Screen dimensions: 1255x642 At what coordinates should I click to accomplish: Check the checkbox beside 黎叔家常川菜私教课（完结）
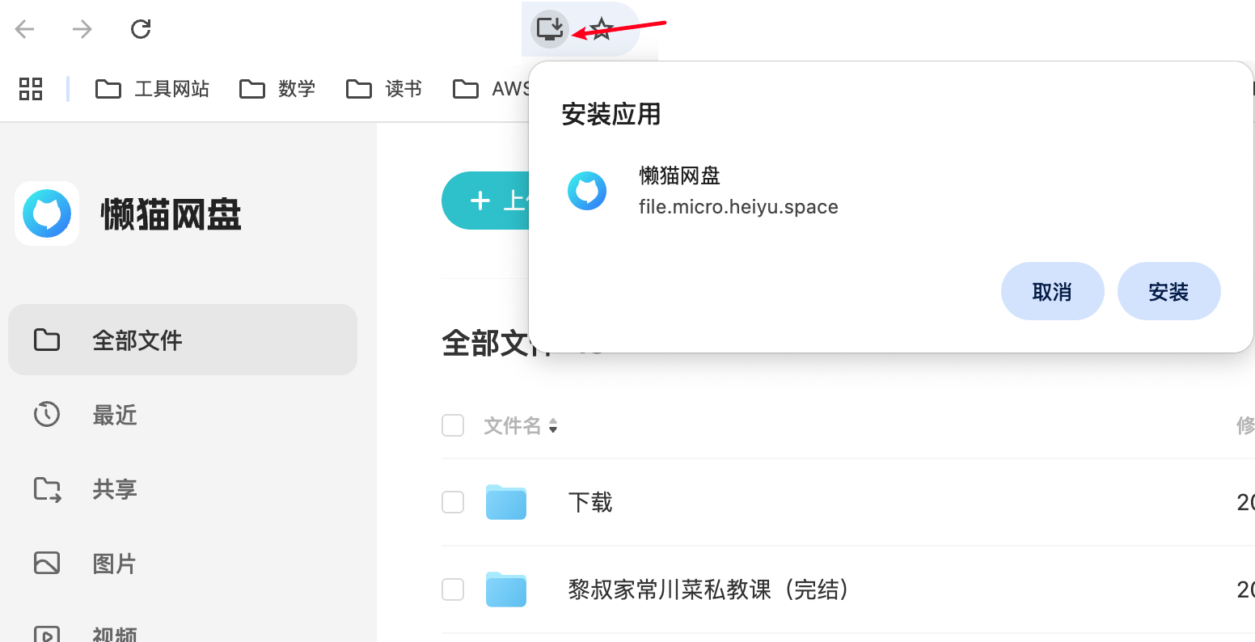point(453,589)
